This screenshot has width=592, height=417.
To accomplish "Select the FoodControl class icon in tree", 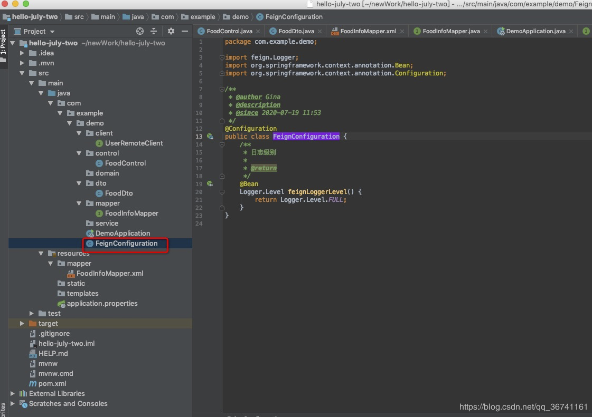I will [99, 163].
